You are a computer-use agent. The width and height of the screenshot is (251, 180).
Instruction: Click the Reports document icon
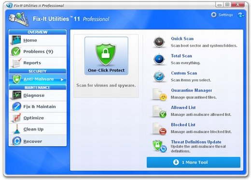point(16,63)
